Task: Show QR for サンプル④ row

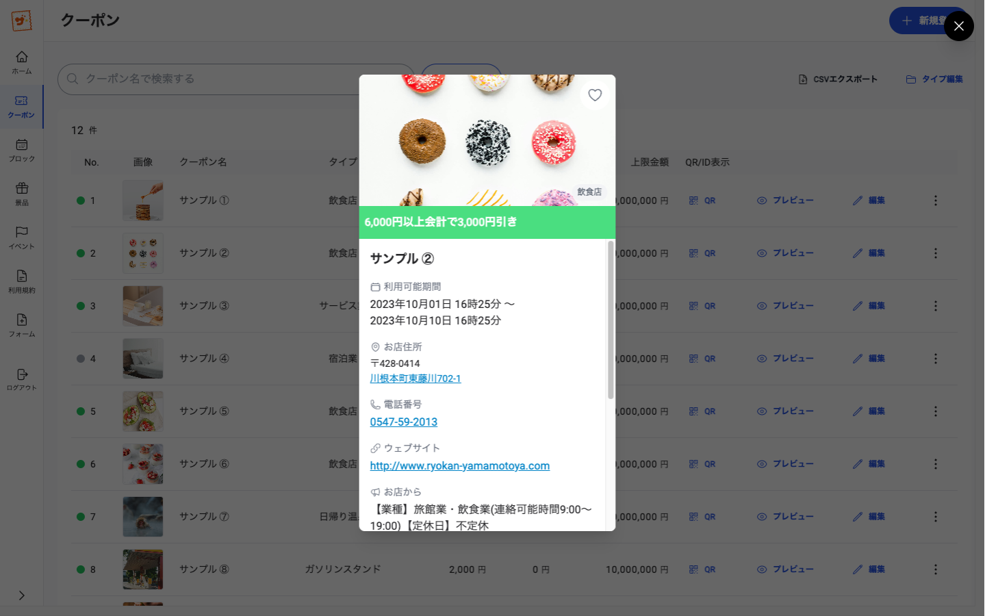Action: click(x=702, y=359)
